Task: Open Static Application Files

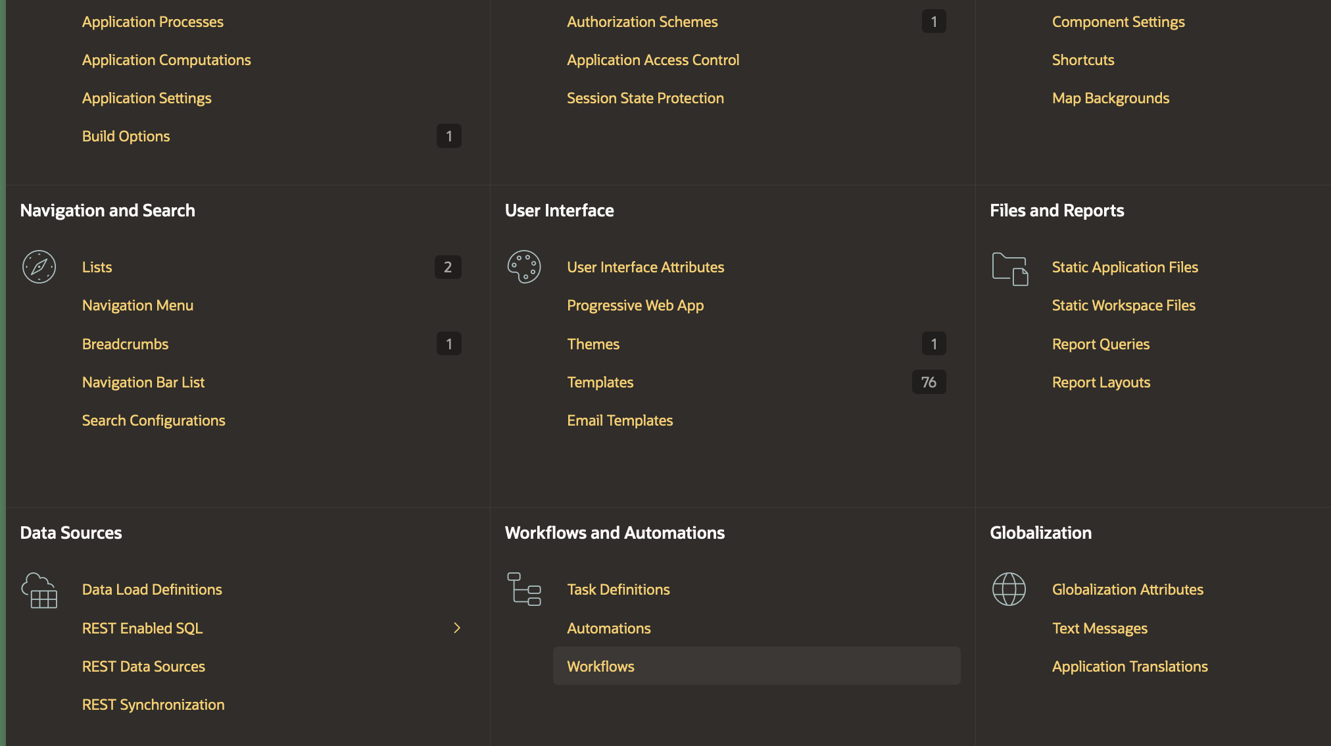Action: click(x=1125, y=267)
